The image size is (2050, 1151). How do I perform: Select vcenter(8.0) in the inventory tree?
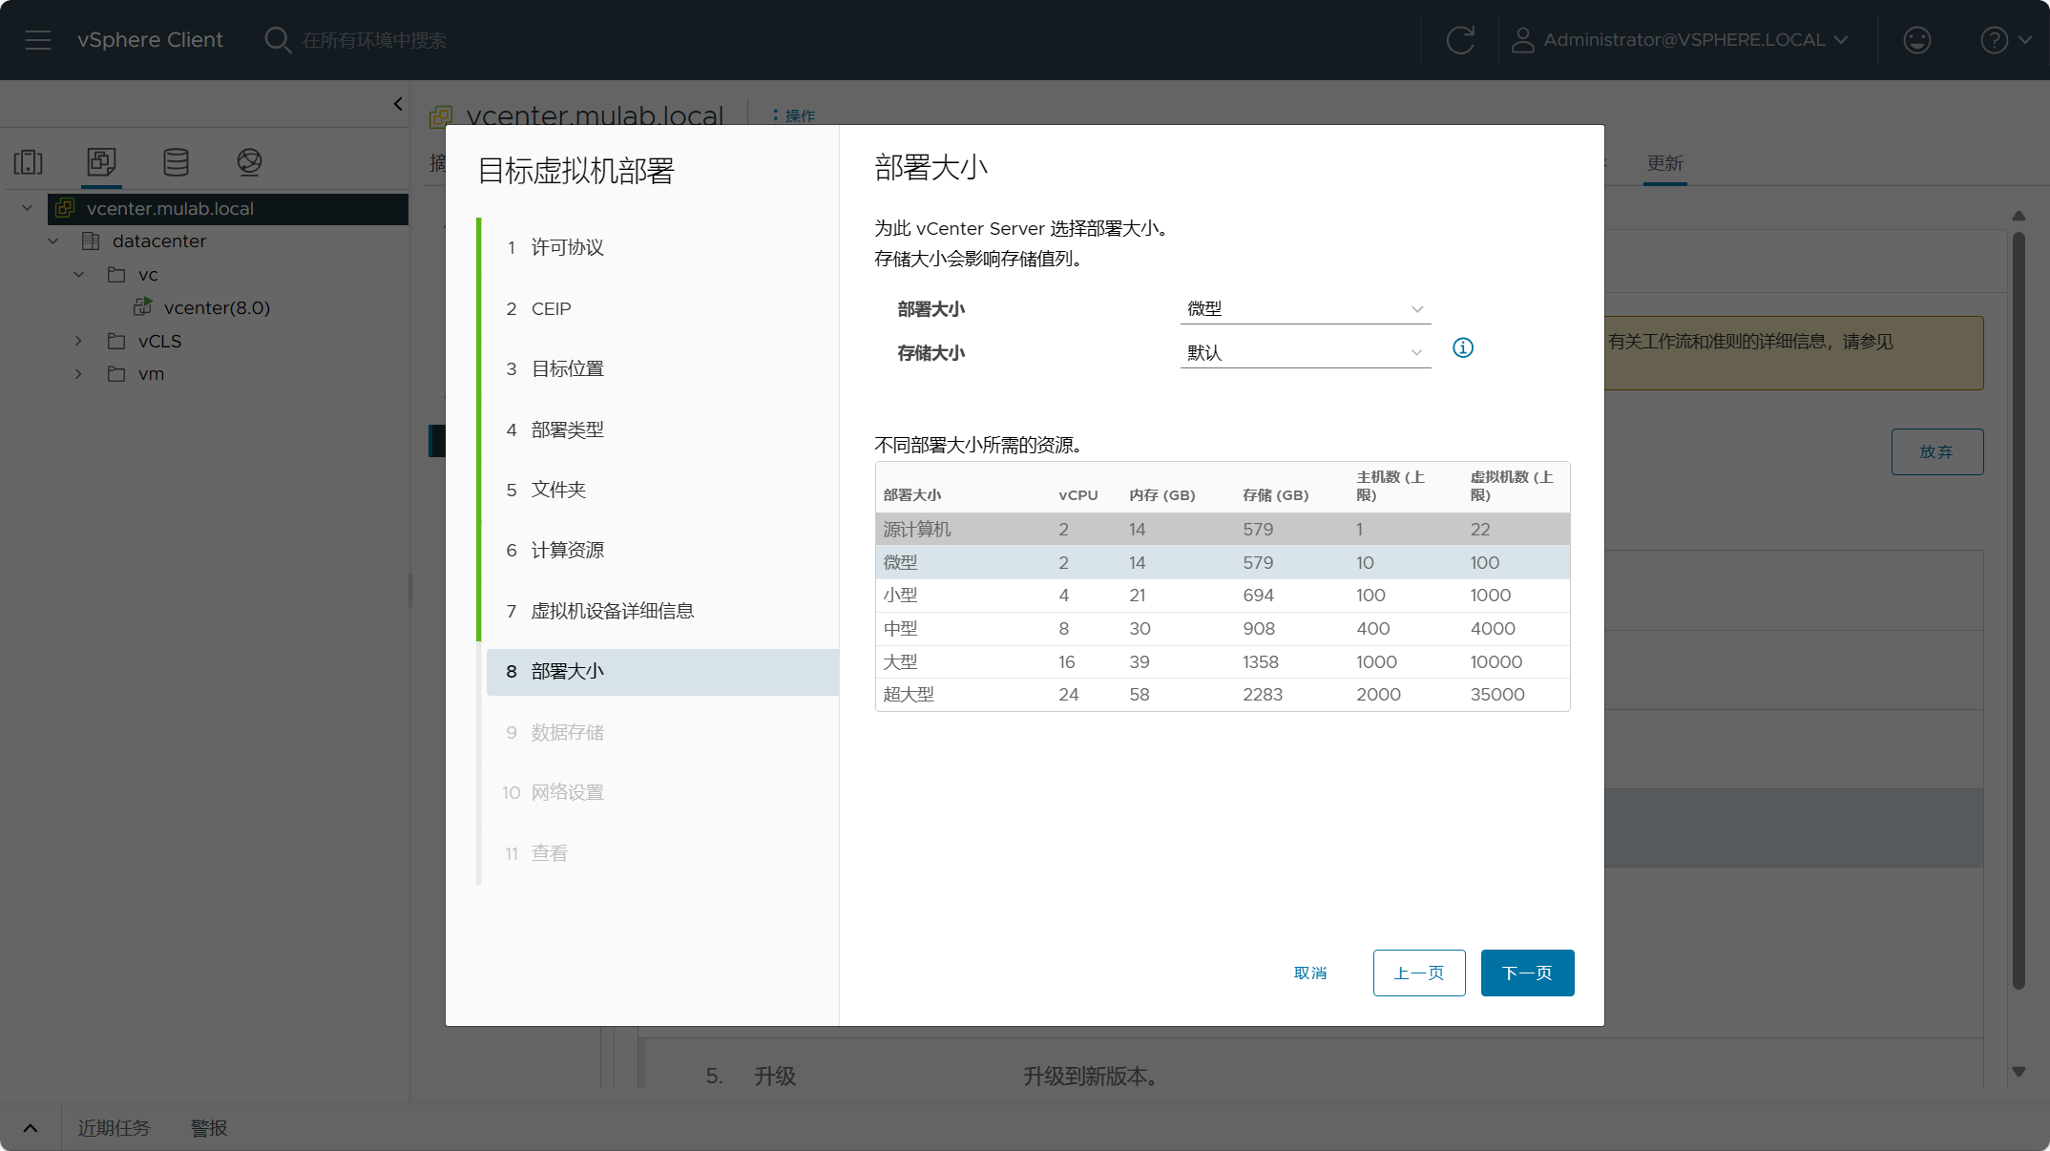pyautogui.click(x=217, y=307)
